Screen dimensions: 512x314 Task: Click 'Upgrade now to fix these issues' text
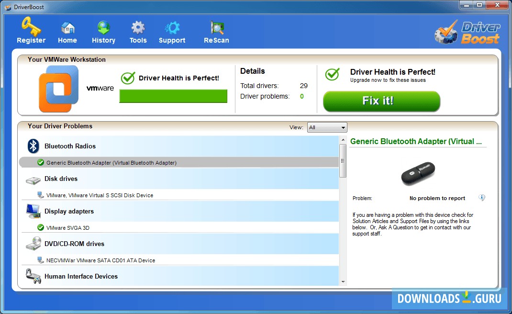point(388,80)
